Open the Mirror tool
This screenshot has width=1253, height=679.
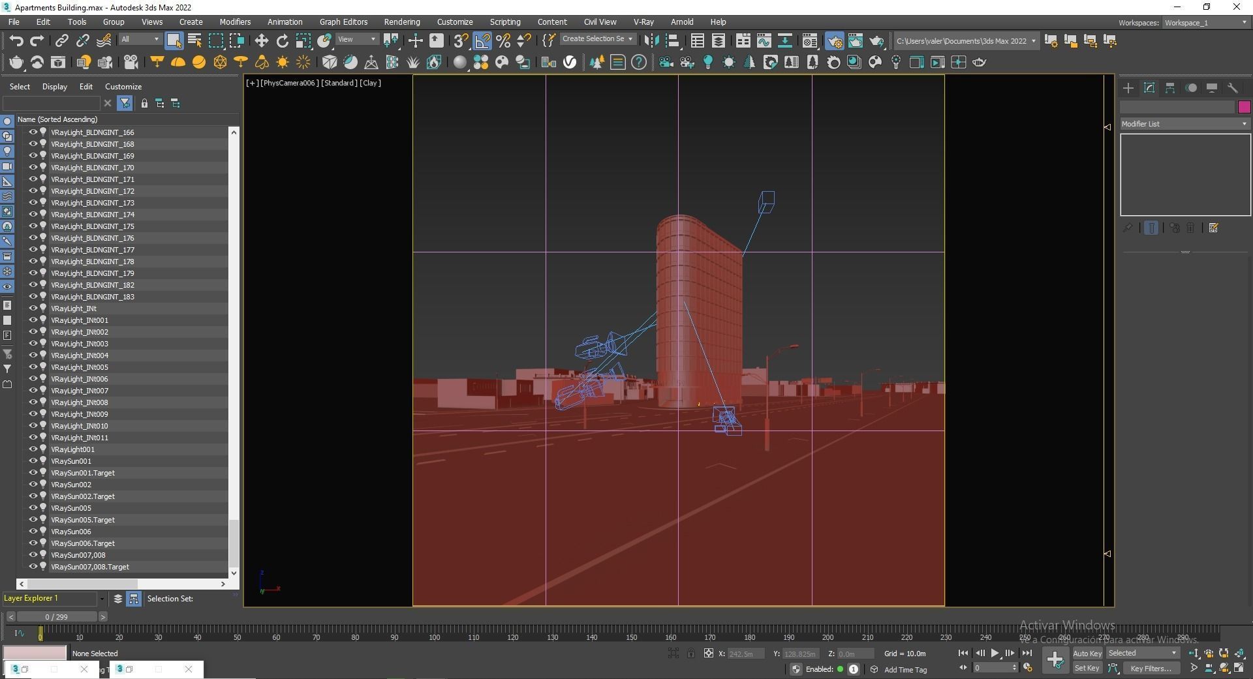click(651, 40)
